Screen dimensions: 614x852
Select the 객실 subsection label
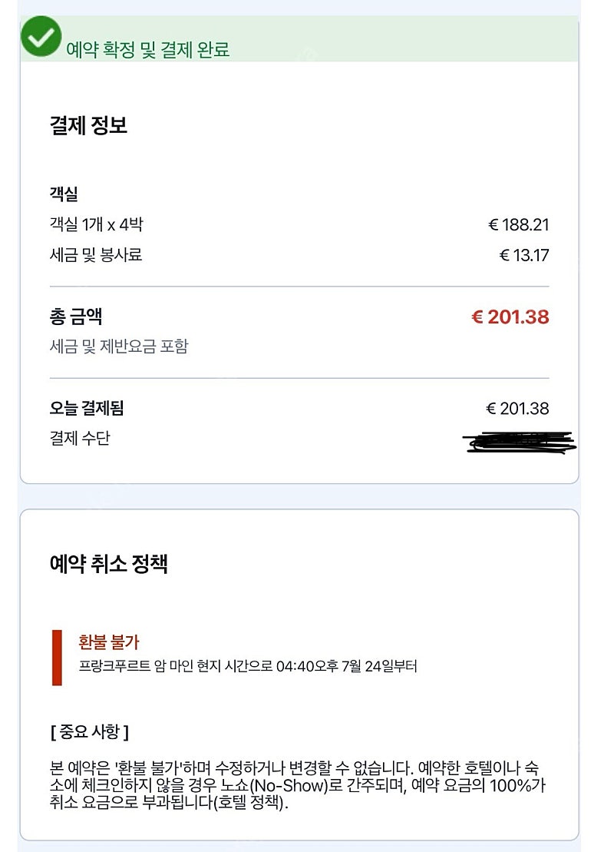pyautogui.click(x=64, y=194)
